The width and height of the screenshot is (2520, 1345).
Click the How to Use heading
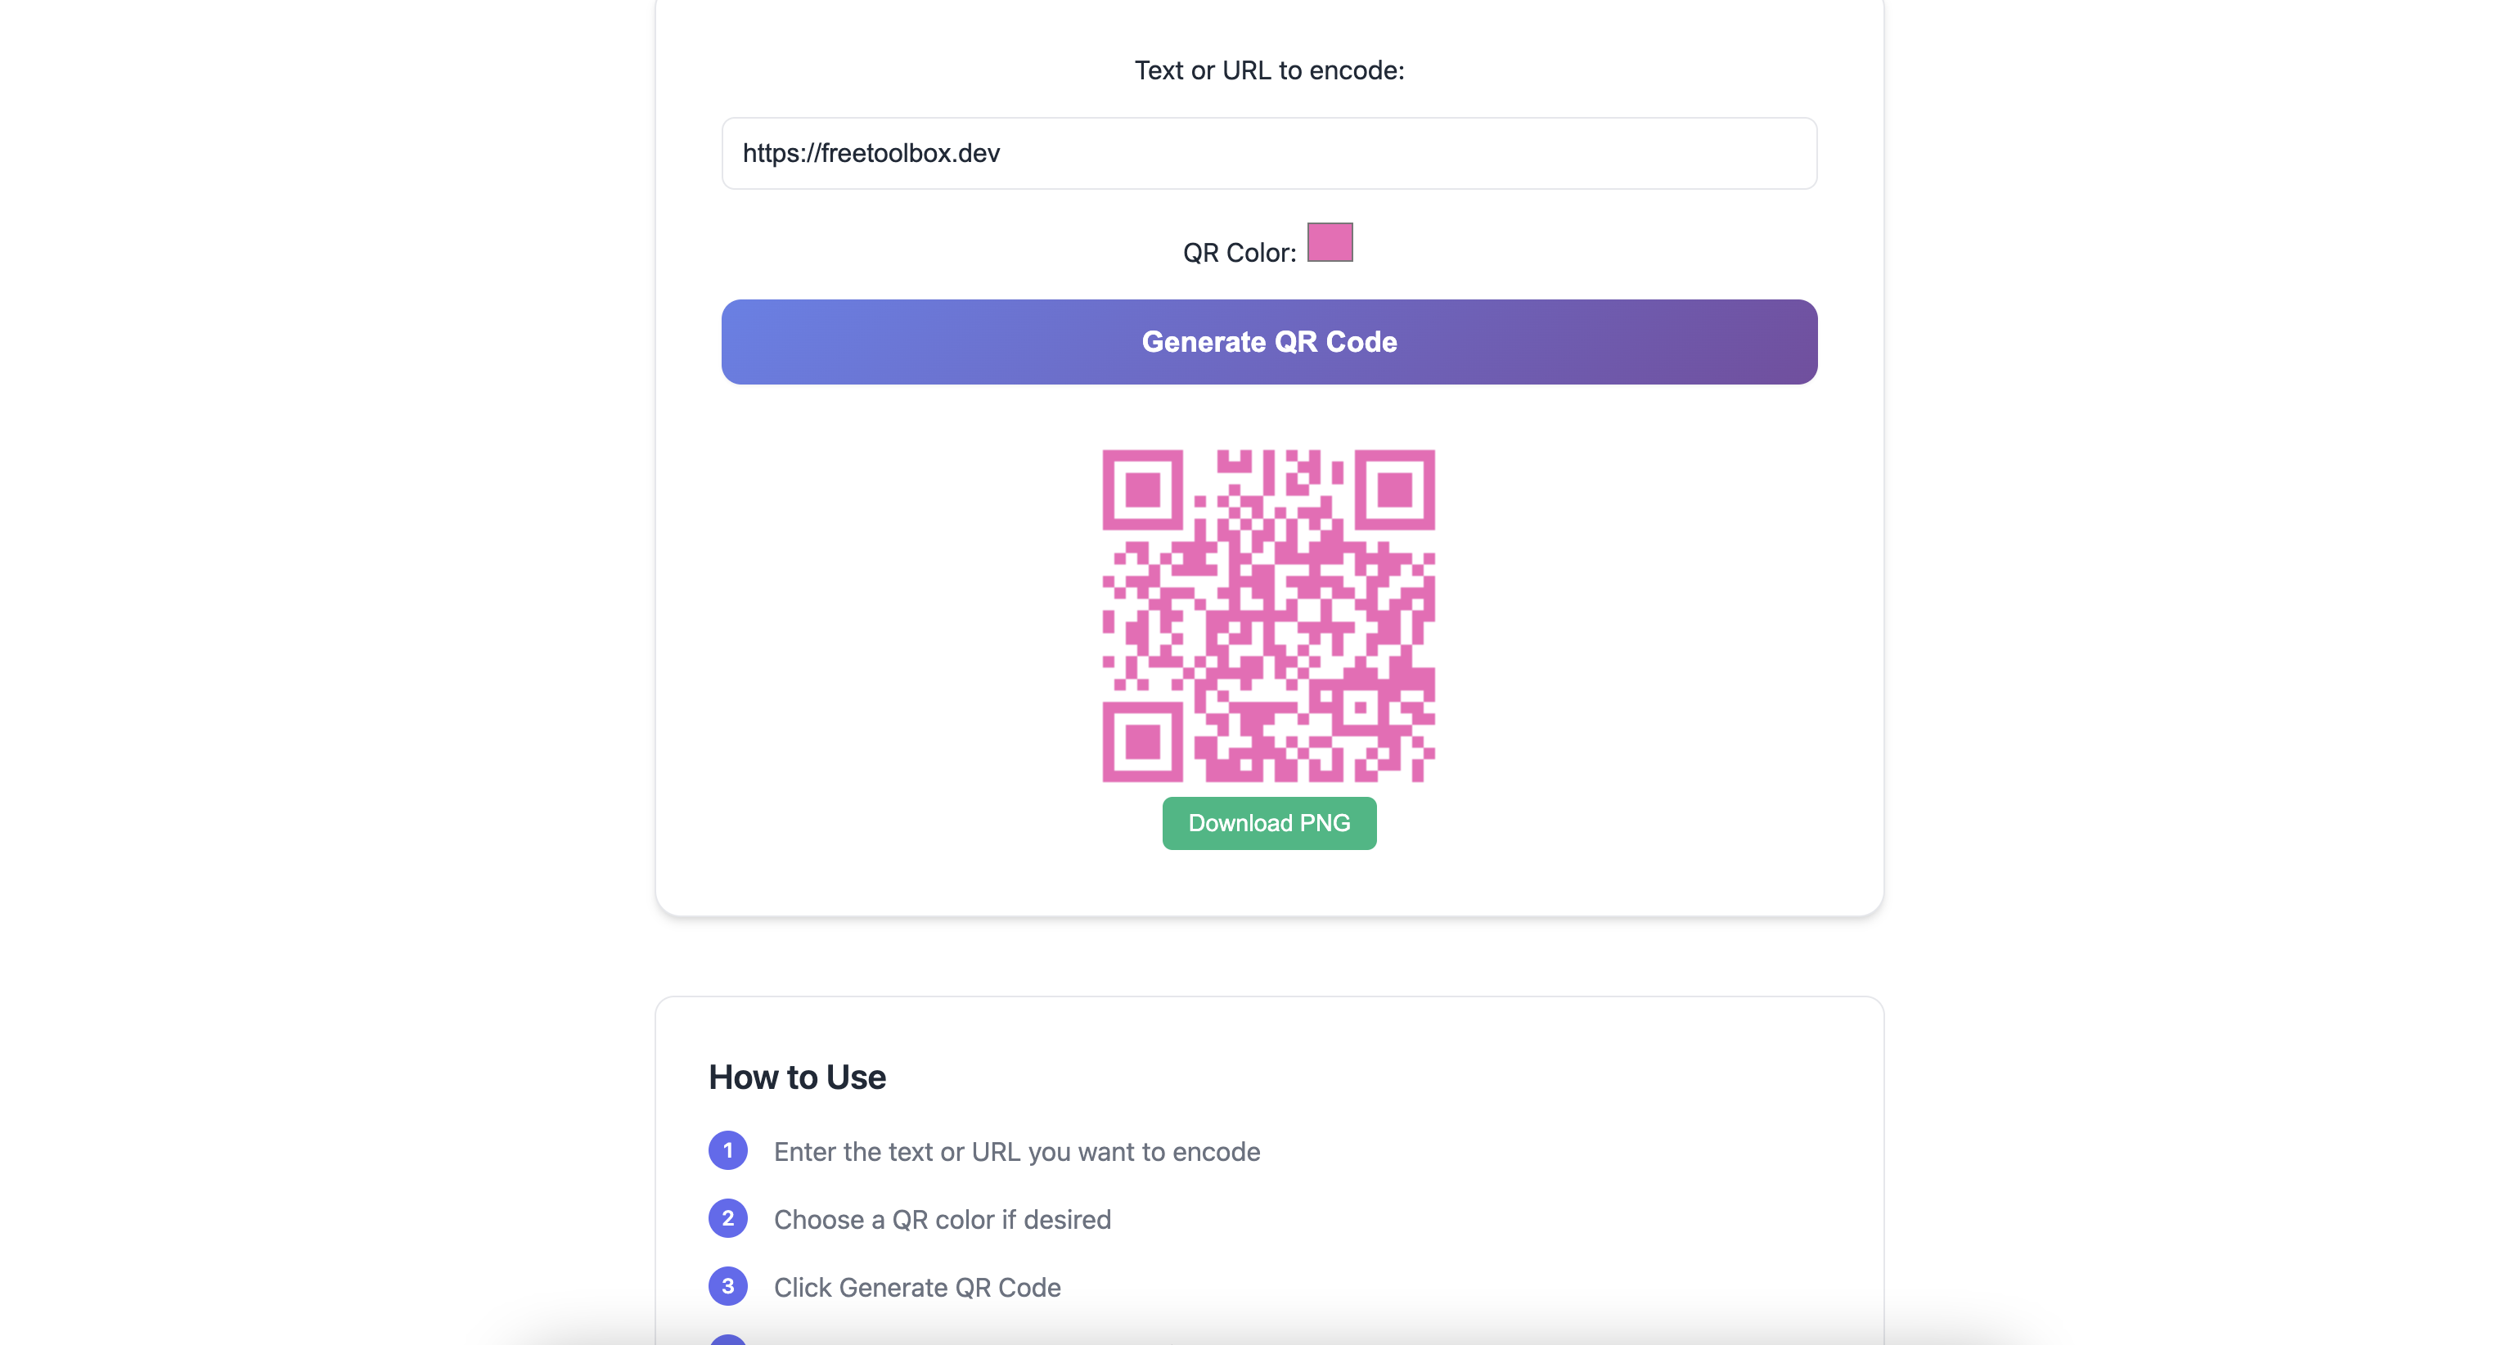point(797,1077)
